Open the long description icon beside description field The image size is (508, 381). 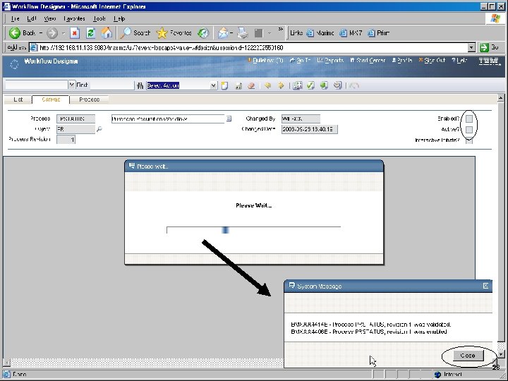[229, 119]
